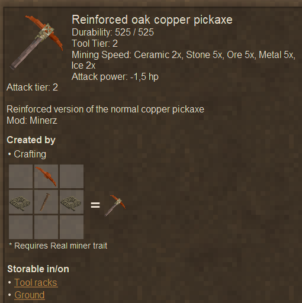Image resolution: width=302 pixels, height=303 pixels.
Task: Click the empty bottom-left crafting slot
Action: pyautogui.click(x=21, y=227)
